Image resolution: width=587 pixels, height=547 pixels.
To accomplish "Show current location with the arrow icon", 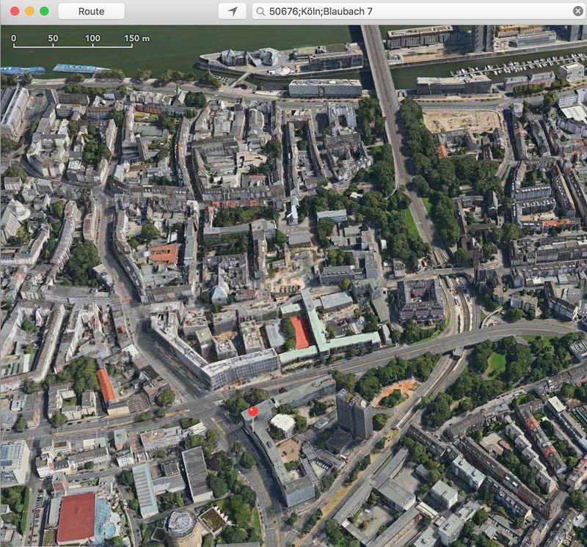I will 233,11.
